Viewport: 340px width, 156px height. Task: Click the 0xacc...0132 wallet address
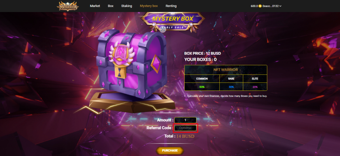click(270, 6)
